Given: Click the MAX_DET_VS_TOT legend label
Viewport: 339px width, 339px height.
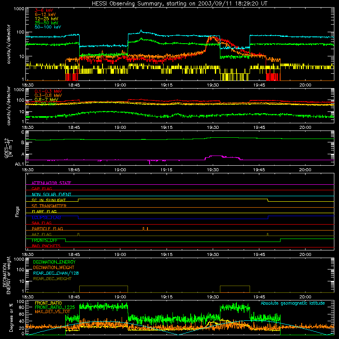Looking at the screenshot, I should click(53, 311).
